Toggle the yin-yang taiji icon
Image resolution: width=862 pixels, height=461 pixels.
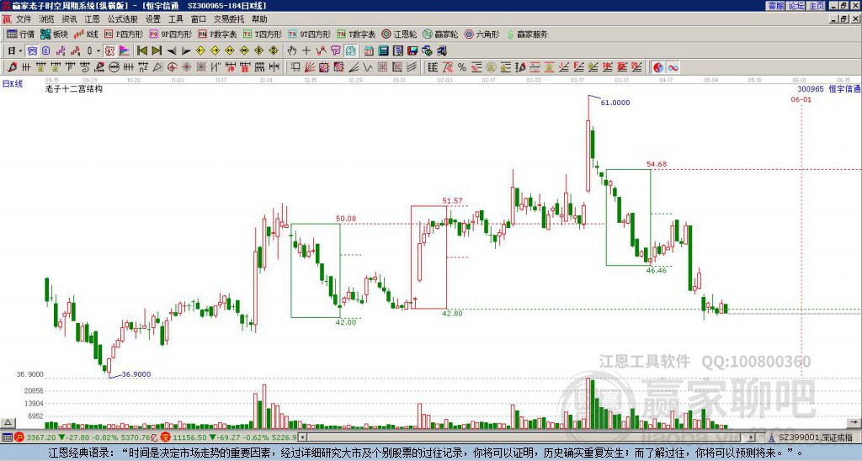pos(658,67)
